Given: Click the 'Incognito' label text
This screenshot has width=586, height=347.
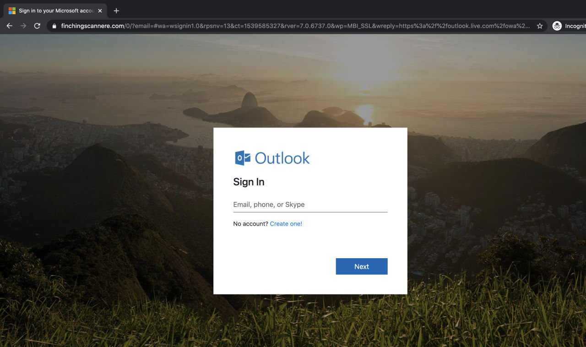Looking at the screenshot, I should [x=575, y=26].
